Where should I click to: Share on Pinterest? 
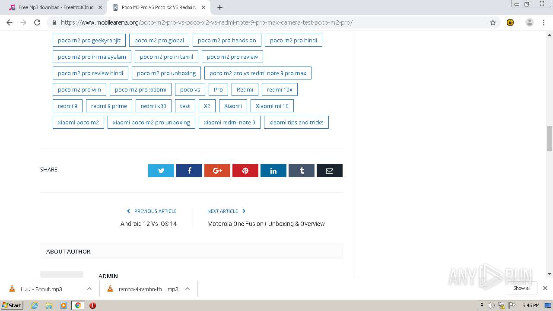245,171
